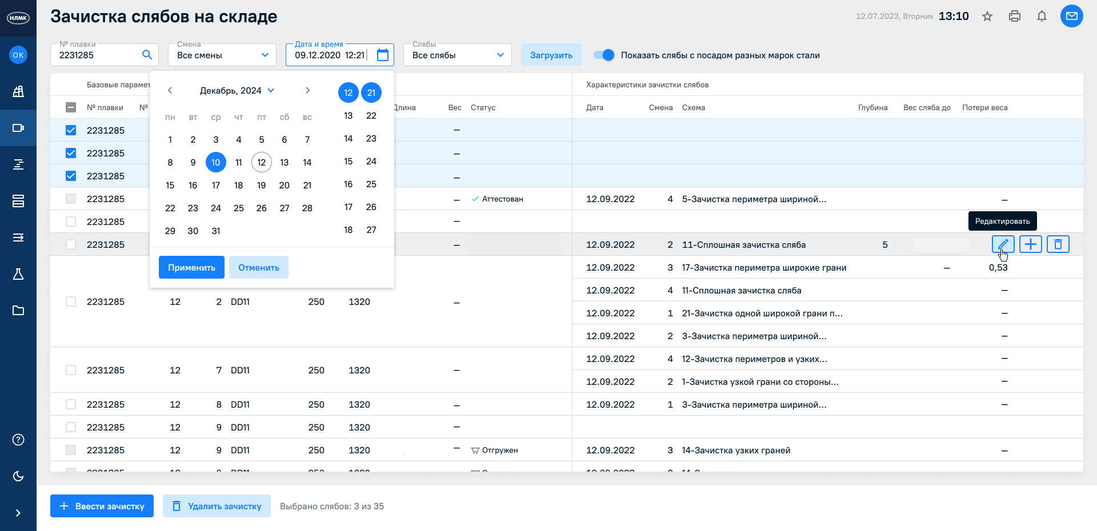Select minute 21 in time picker

click(x=371, y=92)
